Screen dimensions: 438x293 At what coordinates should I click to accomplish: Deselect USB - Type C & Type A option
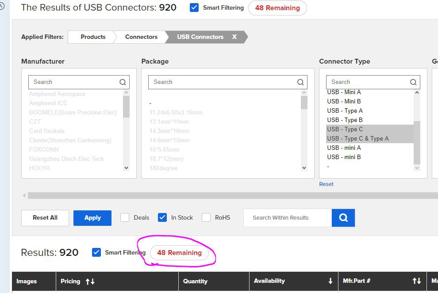pos(370,138)
